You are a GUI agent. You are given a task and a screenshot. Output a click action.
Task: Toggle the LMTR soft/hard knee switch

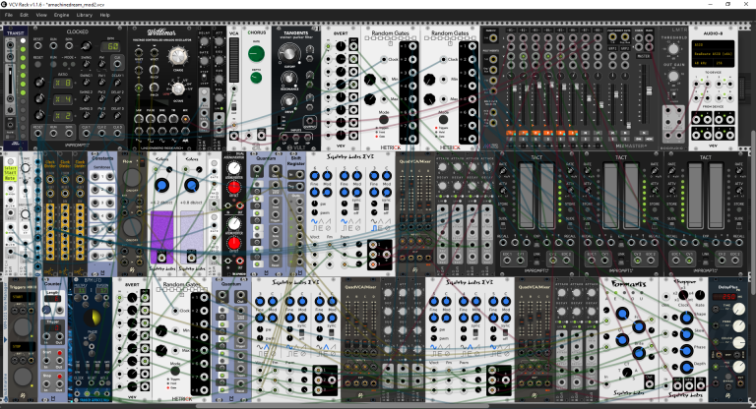coord(673,96)
